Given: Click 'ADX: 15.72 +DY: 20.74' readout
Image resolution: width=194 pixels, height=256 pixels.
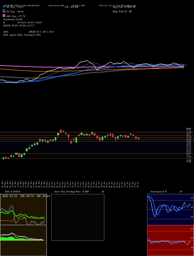Looking at the screenshot, I should click(x=18, y=195).
